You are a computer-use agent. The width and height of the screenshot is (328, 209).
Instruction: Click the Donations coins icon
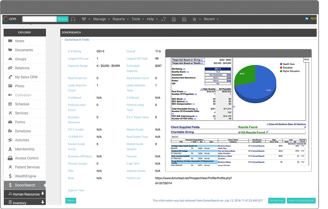[x=10, y=131]
